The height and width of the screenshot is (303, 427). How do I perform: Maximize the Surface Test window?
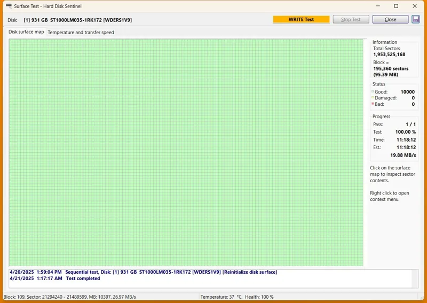click(x=396, y=6)
